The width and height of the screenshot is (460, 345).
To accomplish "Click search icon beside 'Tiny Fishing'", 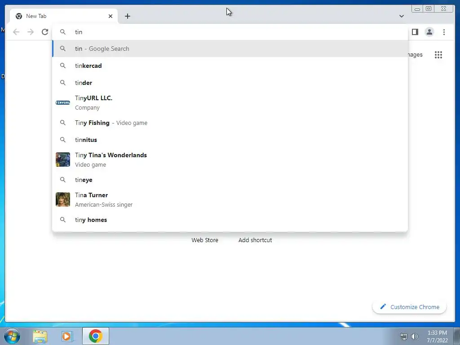I will pyautogui.click(x=63, y=123).
